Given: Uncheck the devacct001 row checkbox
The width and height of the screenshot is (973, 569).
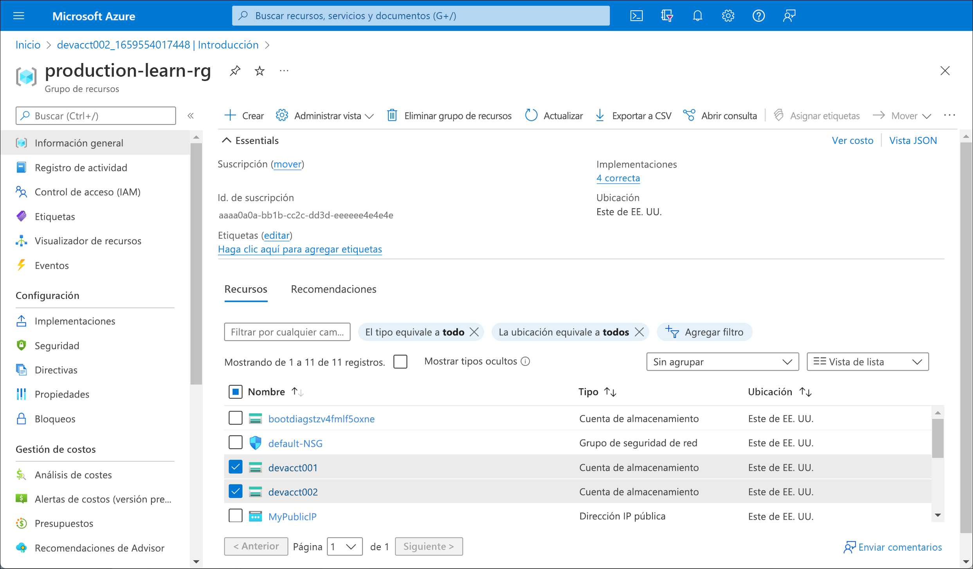Looking at the screenshot, I should click(x=236, y=467).
